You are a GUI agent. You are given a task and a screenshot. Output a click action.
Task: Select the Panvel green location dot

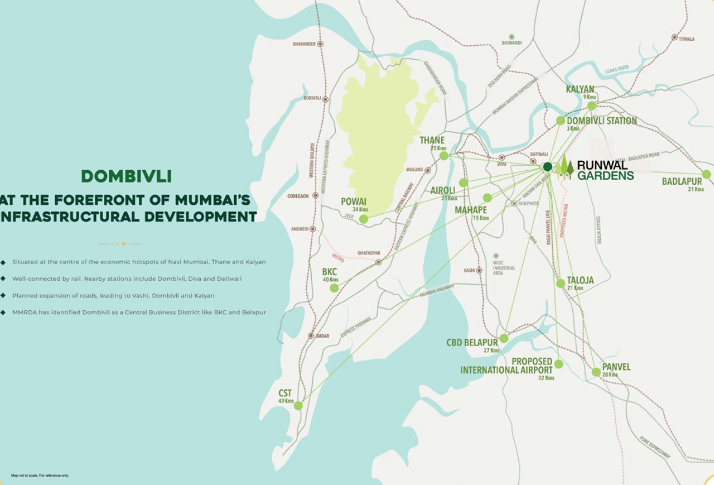point(596,372)
